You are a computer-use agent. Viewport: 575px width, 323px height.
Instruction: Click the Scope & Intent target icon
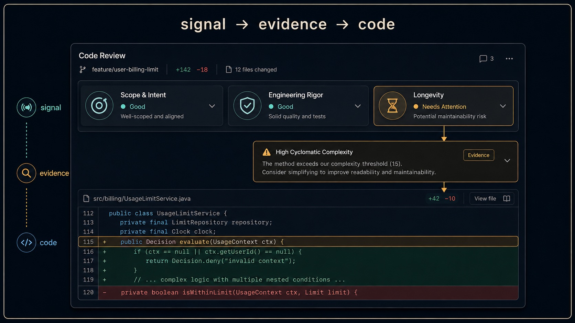coord(99,106)
